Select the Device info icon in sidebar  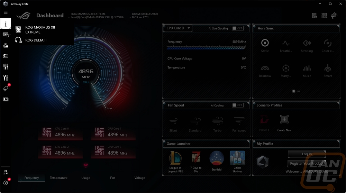pos(6,24)
